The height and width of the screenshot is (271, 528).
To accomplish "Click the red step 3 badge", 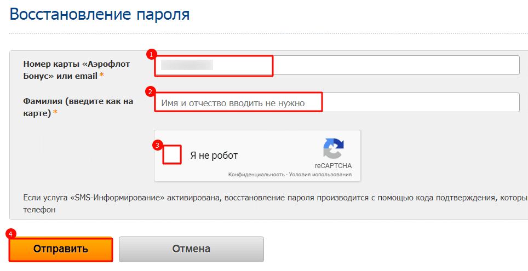I will (158, 145).
